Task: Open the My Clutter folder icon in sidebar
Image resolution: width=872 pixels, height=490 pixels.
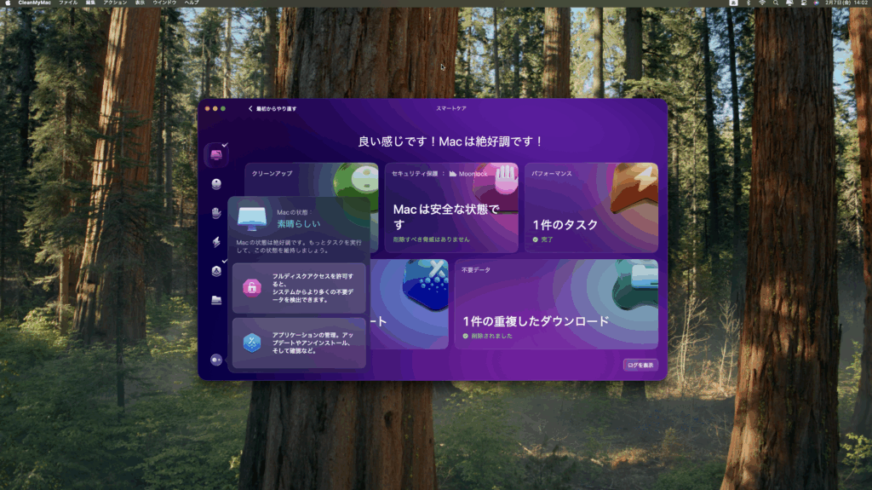Action: click(216, 300)
